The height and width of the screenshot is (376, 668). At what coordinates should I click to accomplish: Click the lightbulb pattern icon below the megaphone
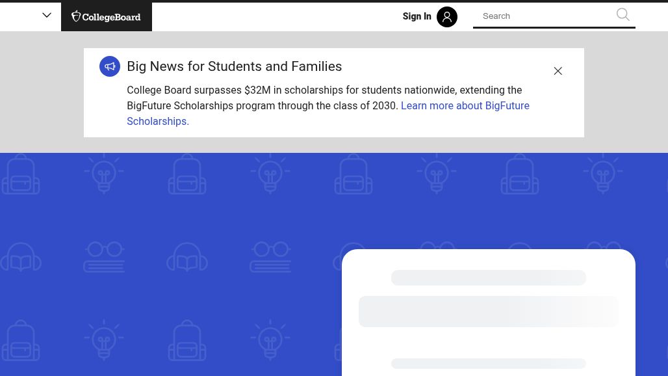[x=104, y=173]
